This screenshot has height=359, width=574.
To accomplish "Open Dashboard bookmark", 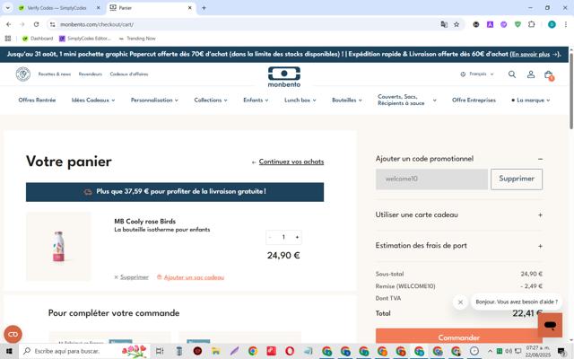I will pos(38,39).
